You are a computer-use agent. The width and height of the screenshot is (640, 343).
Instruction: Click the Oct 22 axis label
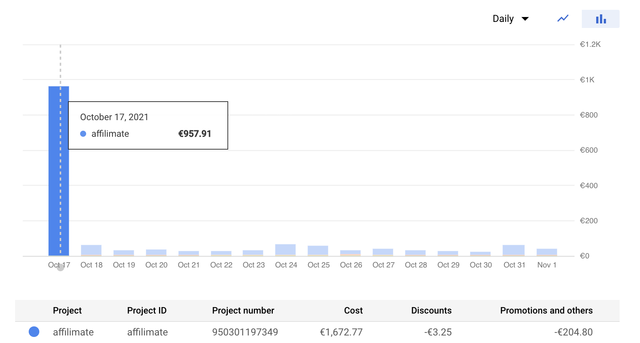221,265
